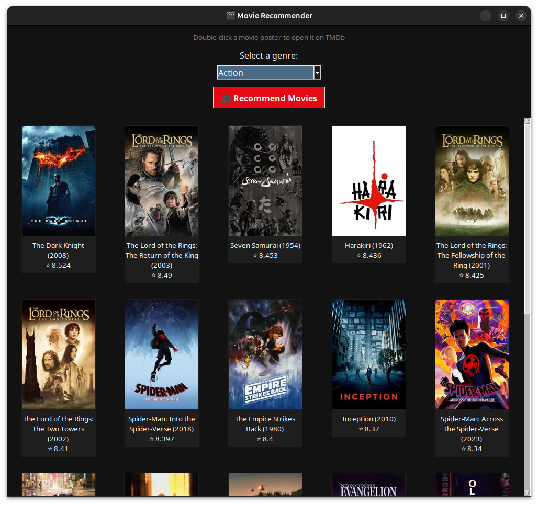Viewport: 538px width, 505px height.
Task: Select Spider-Man: Into the Spider-Verse poster
Action: [x=162, y=354]
